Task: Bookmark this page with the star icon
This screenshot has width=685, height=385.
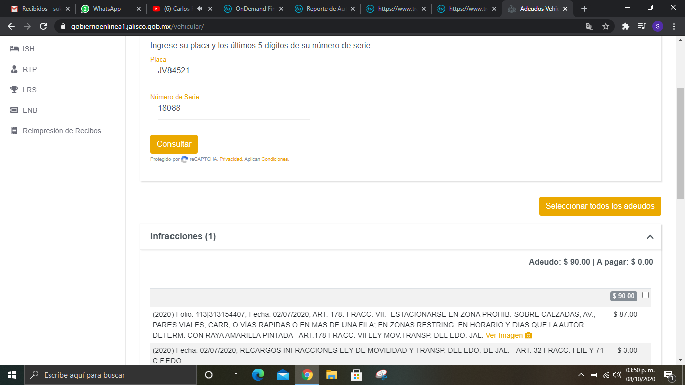Action: [x=606, y=26]
